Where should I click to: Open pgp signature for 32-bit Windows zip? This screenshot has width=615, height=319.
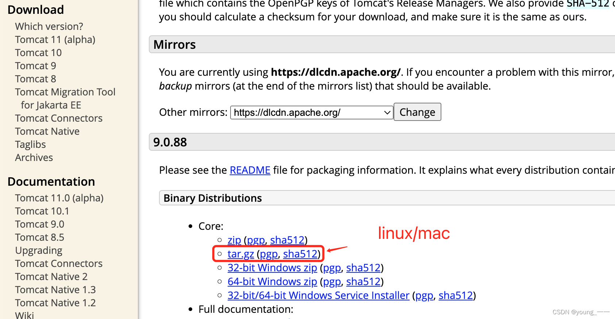pyautogui.click(x=332, y=268)
